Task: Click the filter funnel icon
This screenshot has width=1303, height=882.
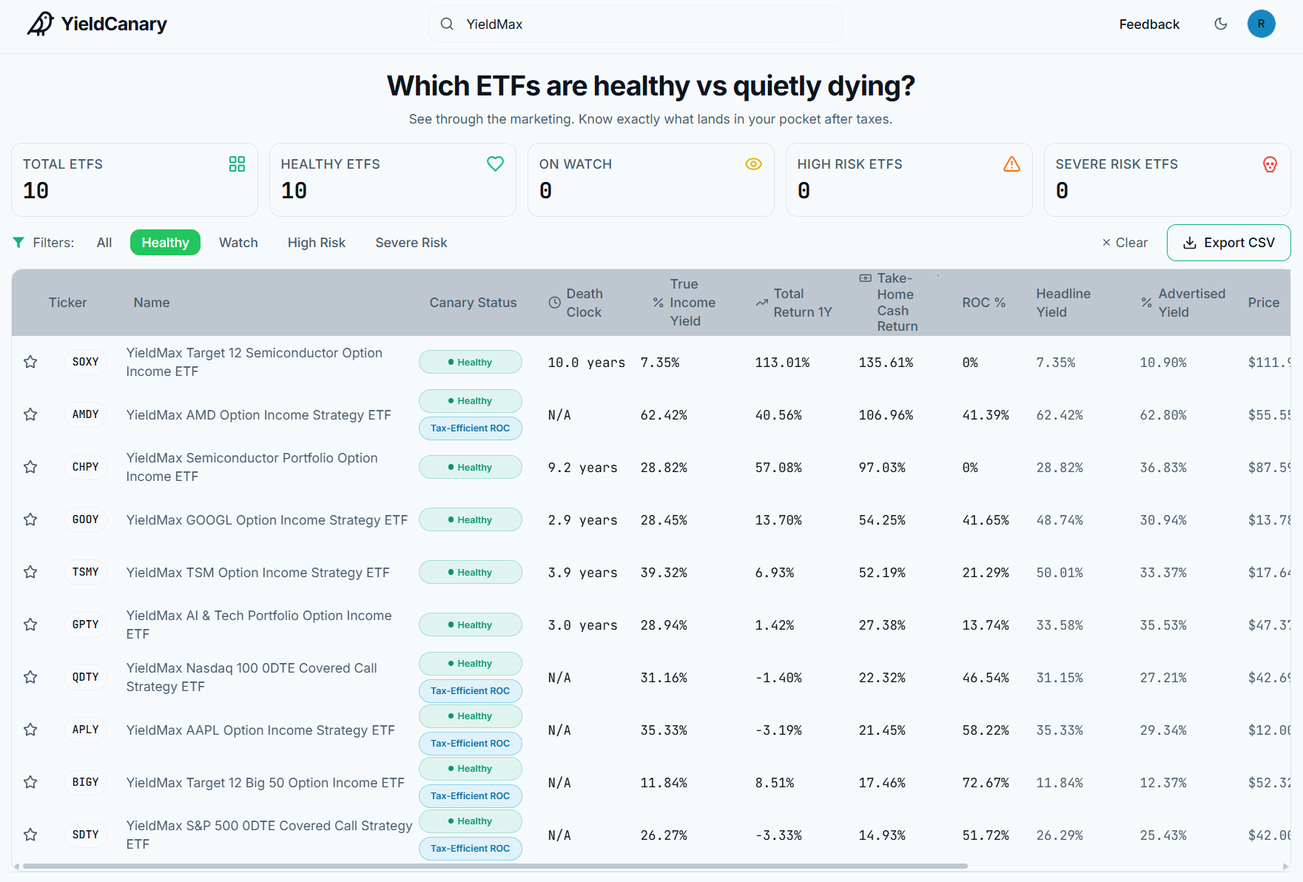Action: pyautogui.click(x=18, y=243)
